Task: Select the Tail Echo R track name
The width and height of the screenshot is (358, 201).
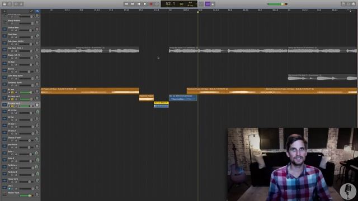Action: click(x=12, y=172)
